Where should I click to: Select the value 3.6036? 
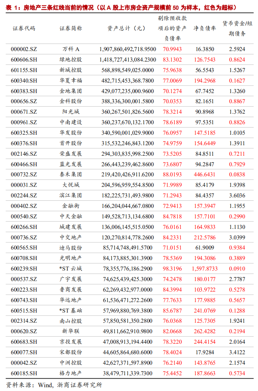pos(237,195)
